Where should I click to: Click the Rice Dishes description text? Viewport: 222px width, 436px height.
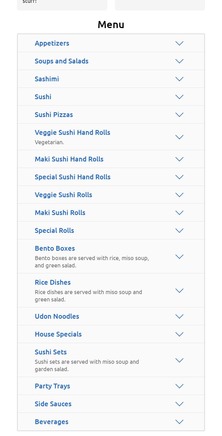point(88,296)
